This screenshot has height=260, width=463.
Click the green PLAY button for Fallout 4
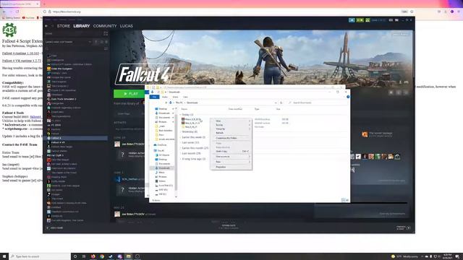tap(129, 94)
